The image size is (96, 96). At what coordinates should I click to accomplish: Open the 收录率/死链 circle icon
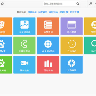pos(48,44)
